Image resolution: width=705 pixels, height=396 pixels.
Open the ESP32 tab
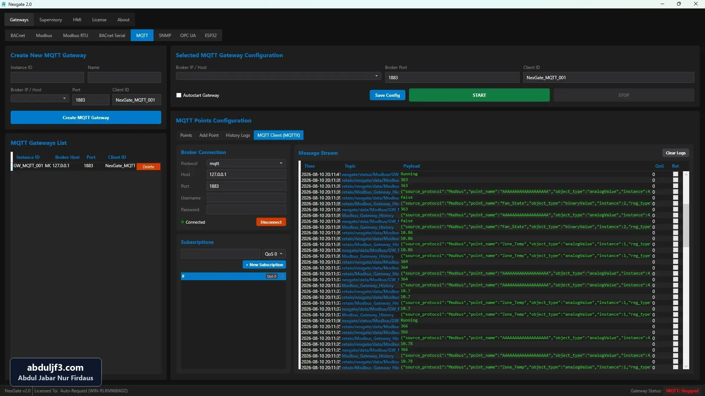click(211, 36)
